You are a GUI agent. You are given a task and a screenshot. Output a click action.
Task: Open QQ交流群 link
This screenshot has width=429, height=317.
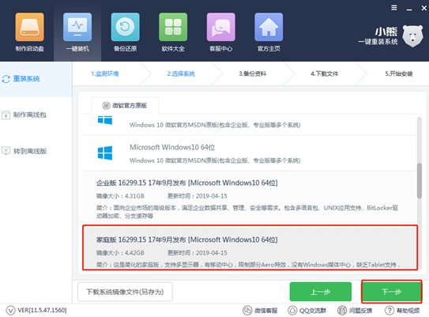tap(307, 311)
